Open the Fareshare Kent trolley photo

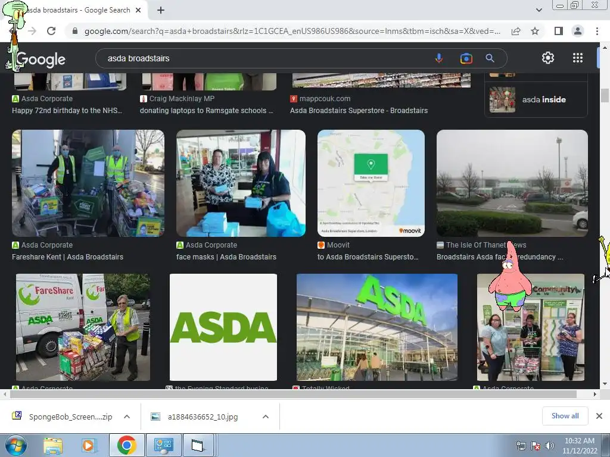(x=88, y=183)
